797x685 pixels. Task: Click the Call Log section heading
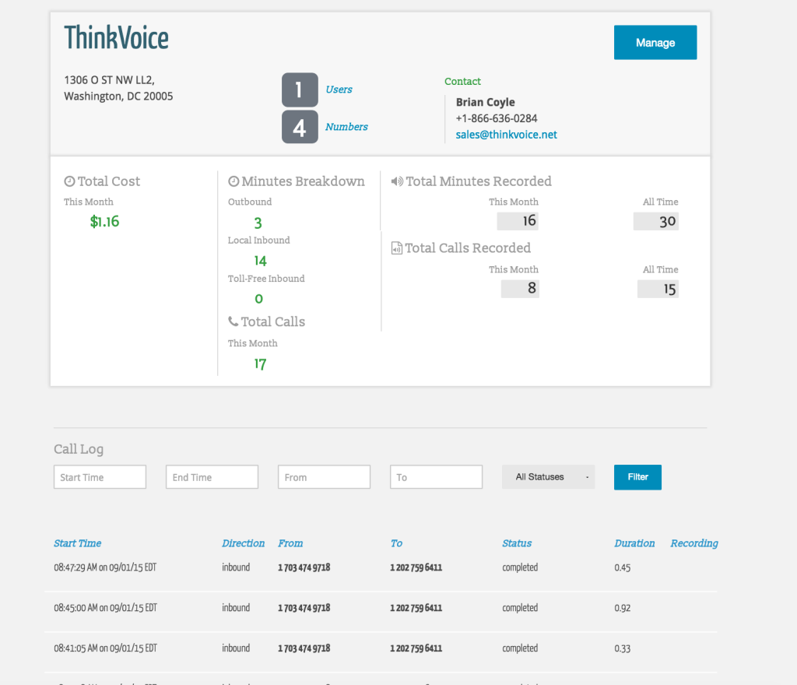79,449
